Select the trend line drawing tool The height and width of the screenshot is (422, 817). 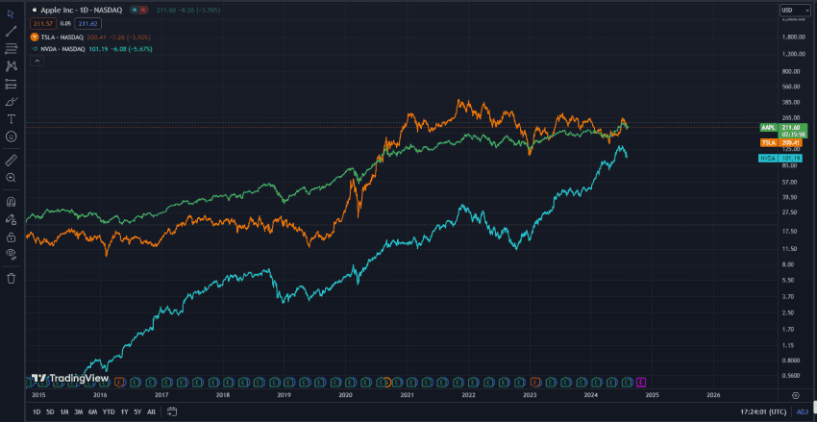point(11,32)
